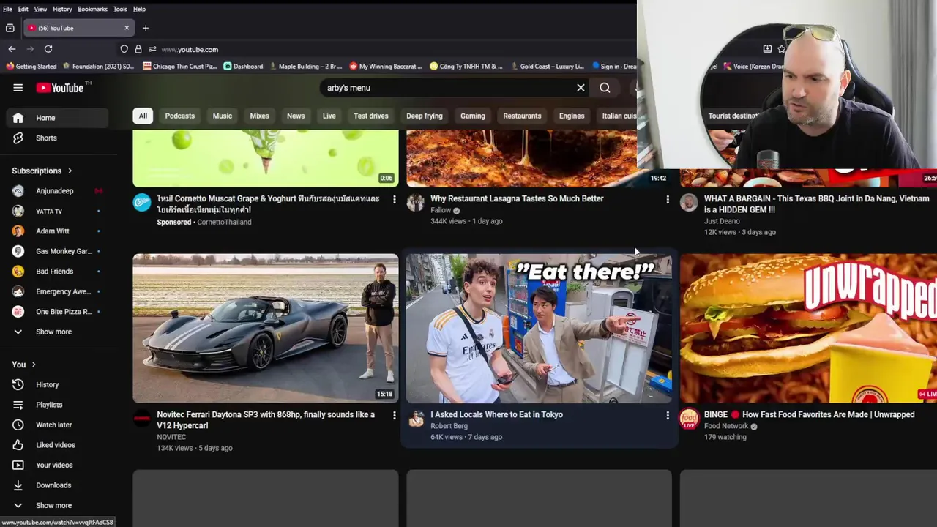
Task: Click the YouTube search input field
Action: pos(447,88)
